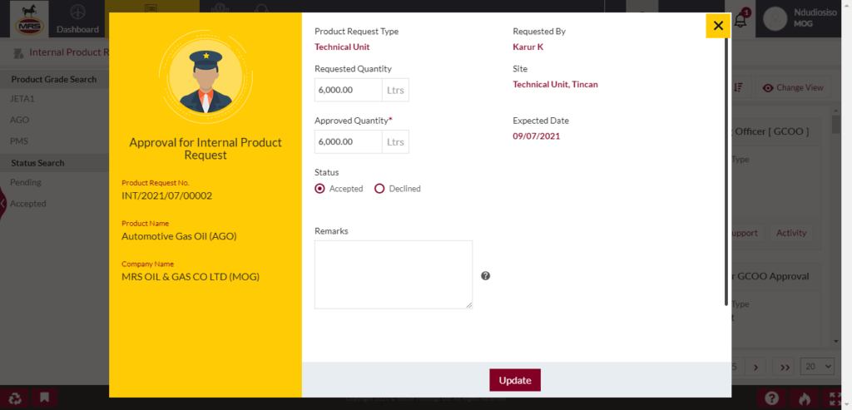The image size is (852, 410).
Task: Filter by Pending status
Action: pyautogui.click(x=26, y=182)
